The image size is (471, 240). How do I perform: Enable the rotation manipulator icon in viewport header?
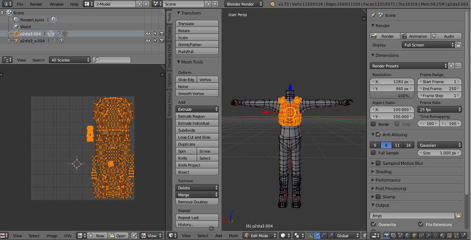324,235
